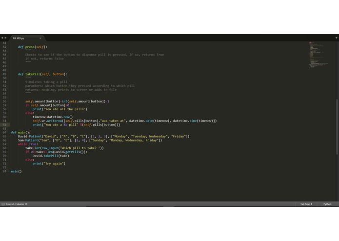Viewport: 339px width, 241px height.
Task: Click line number 62 in the gutter
Action: [4, 125]
